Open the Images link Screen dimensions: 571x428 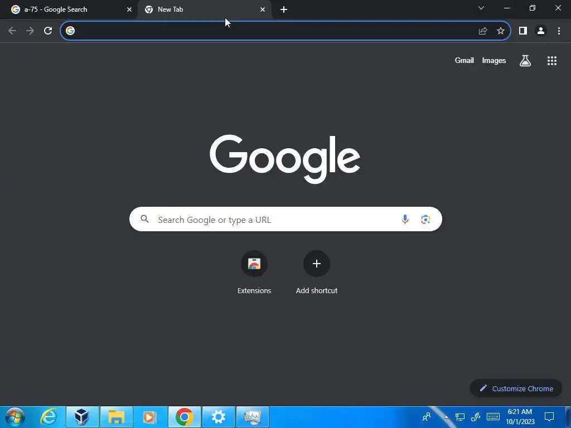tap(494, 60)
